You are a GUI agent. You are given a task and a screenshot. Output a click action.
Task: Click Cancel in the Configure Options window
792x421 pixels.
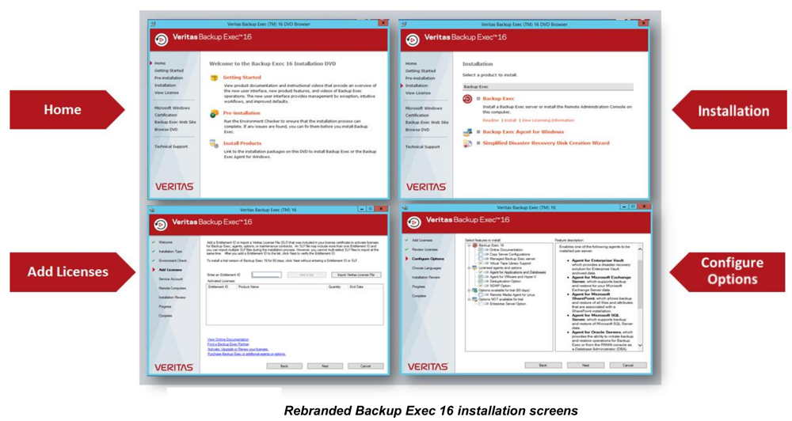(628, 365)
